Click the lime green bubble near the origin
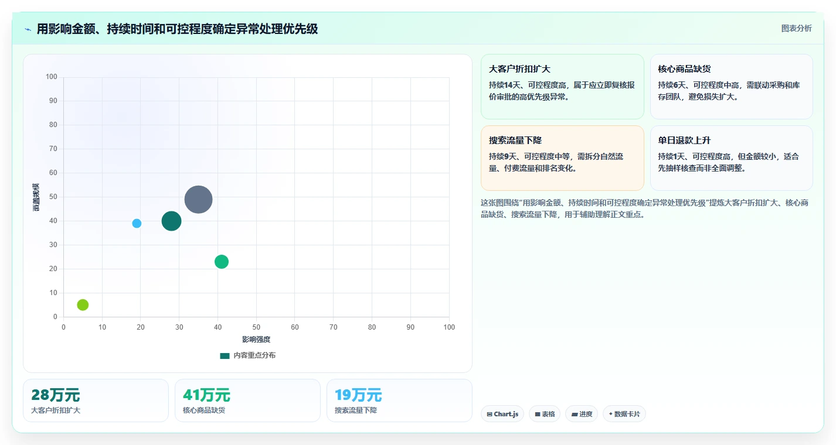 (x=83, y=304)
